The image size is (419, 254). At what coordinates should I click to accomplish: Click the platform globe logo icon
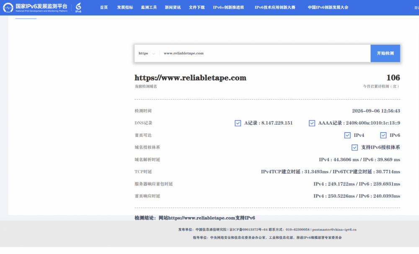pos(8,8)
